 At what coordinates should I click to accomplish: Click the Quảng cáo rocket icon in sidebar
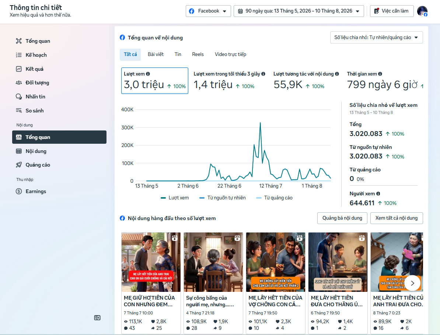pos(19,165)
